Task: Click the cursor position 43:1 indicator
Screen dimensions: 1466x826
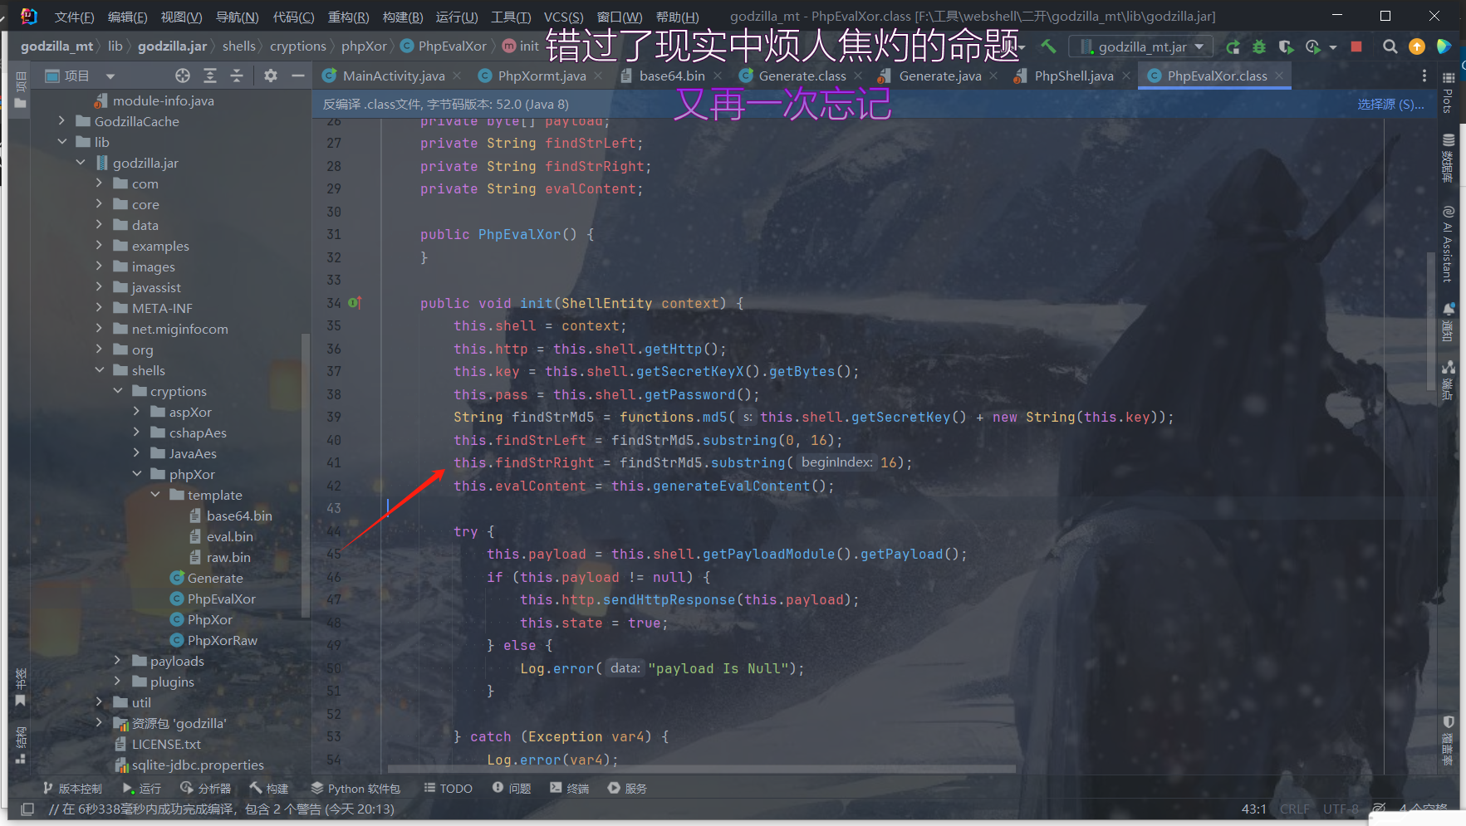Action: pos(1254,809)
